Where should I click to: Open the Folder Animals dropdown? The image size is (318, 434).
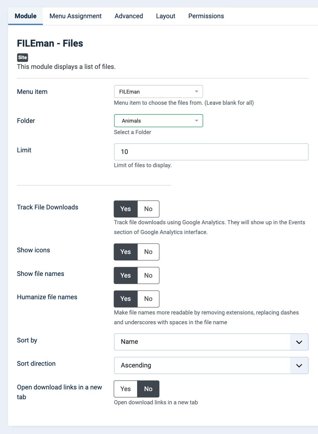tap(158, 121)
